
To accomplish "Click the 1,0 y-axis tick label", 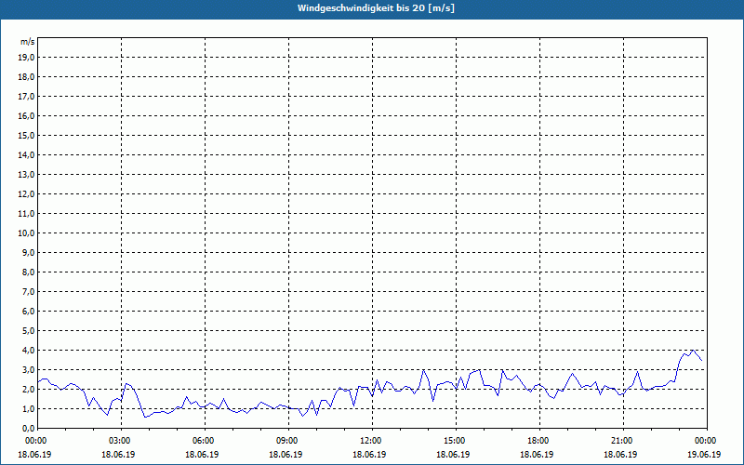I will click(28, 409).
